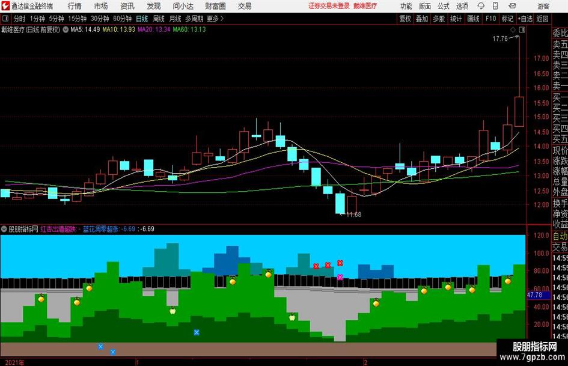Open the 资讯 menu

pos(127,6)
